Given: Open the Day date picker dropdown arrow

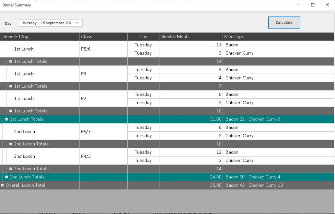Looking at the screenshot, I should click(77, 23).
